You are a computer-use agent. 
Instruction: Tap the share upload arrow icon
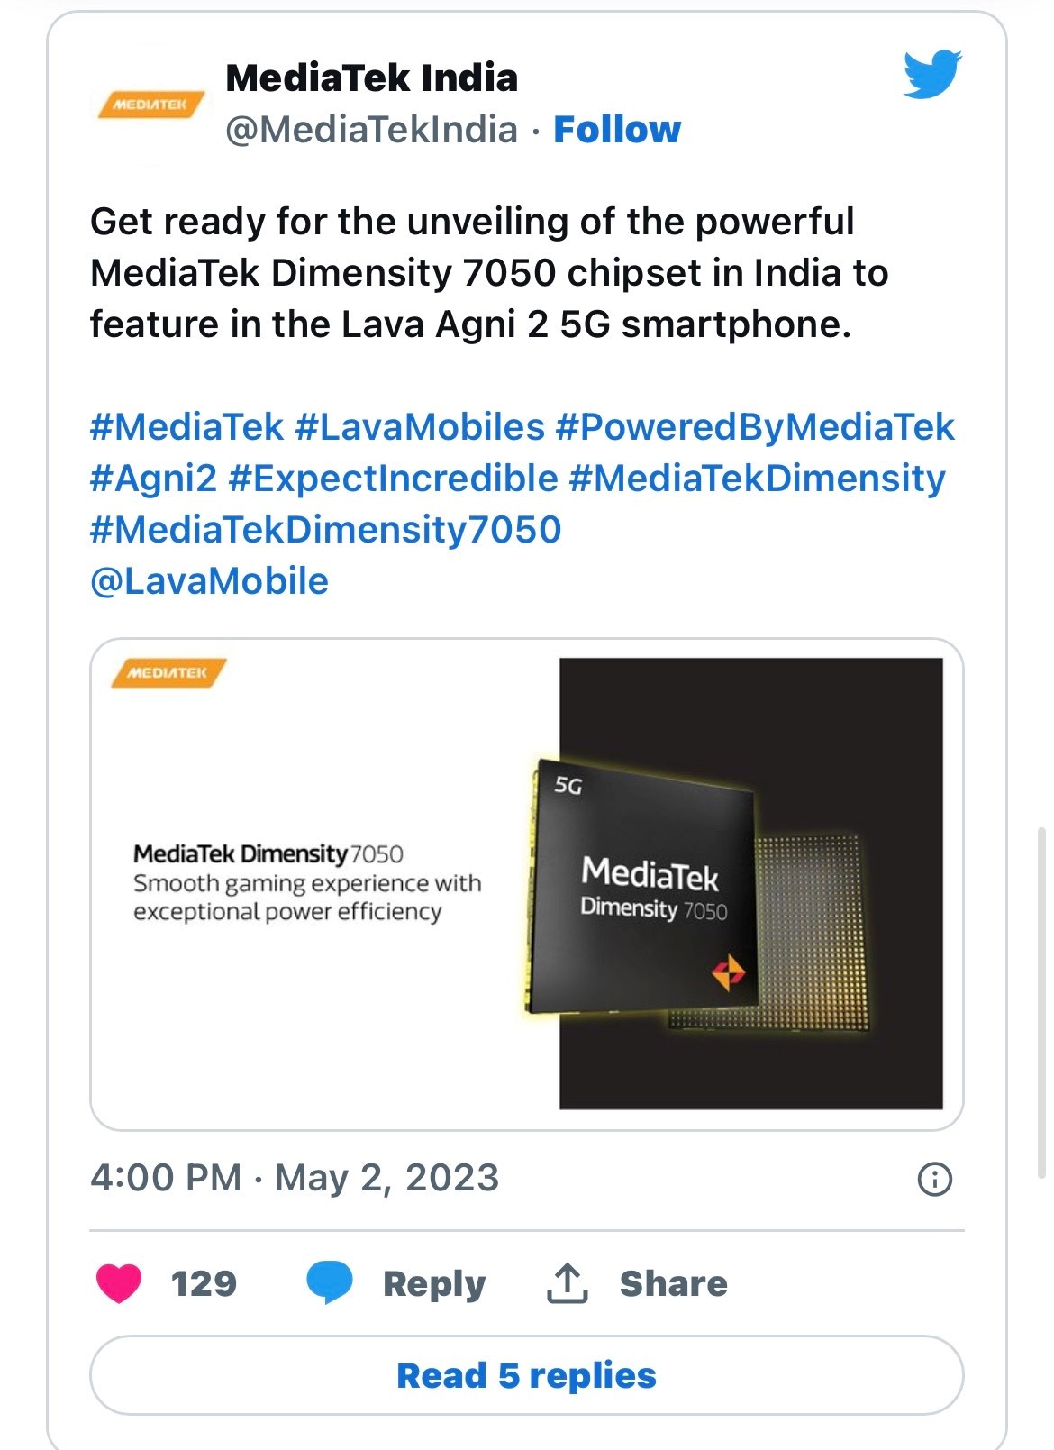(x=567, y=1283)
